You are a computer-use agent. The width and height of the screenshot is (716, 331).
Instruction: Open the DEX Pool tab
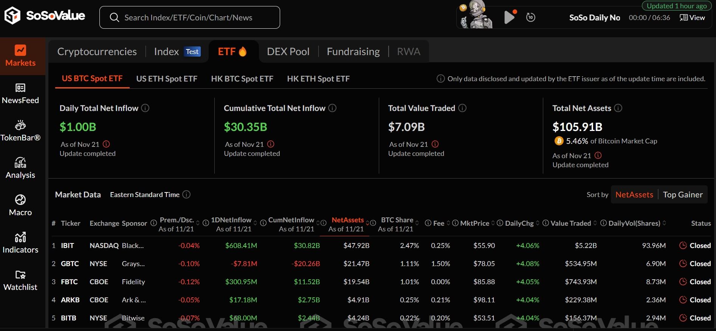288,52
